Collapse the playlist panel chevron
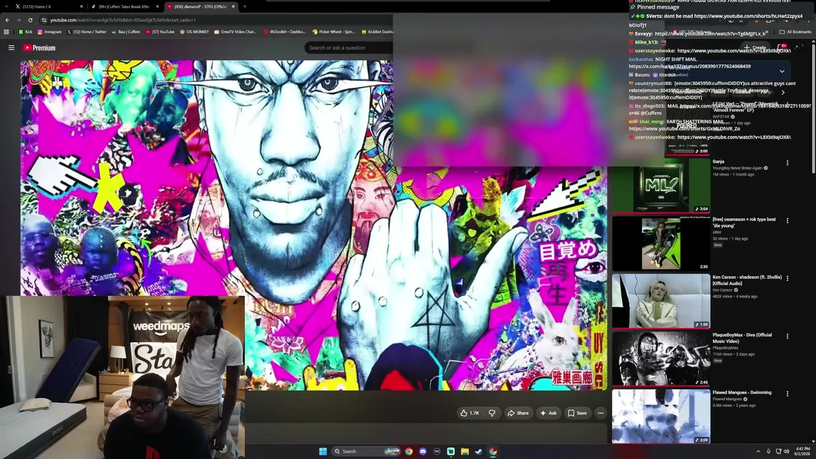This screenshot has height=459, width=816. [782, 71]
